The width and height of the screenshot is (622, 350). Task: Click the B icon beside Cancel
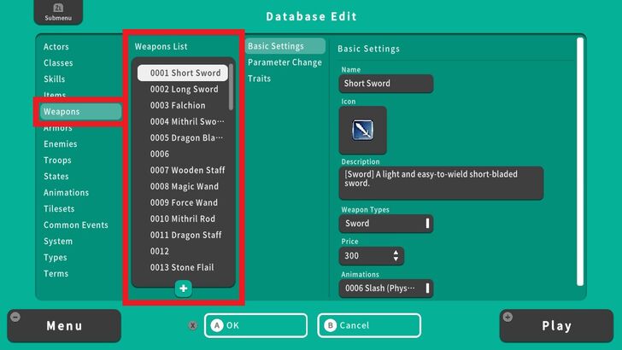click(331, 325)
